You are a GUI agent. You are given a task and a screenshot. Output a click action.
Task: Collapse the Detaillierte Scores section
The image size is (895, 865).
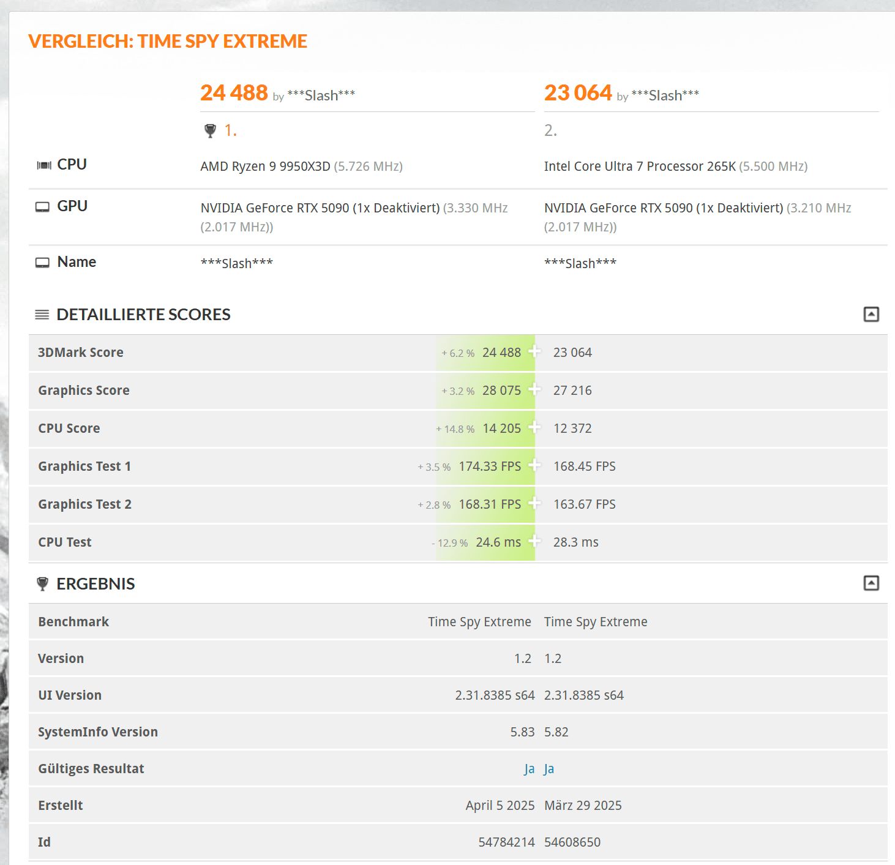[871, 315]
